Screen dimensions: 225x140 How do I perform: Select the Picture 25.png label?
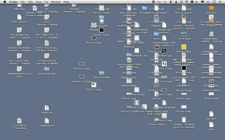click(x=211, y=91)
